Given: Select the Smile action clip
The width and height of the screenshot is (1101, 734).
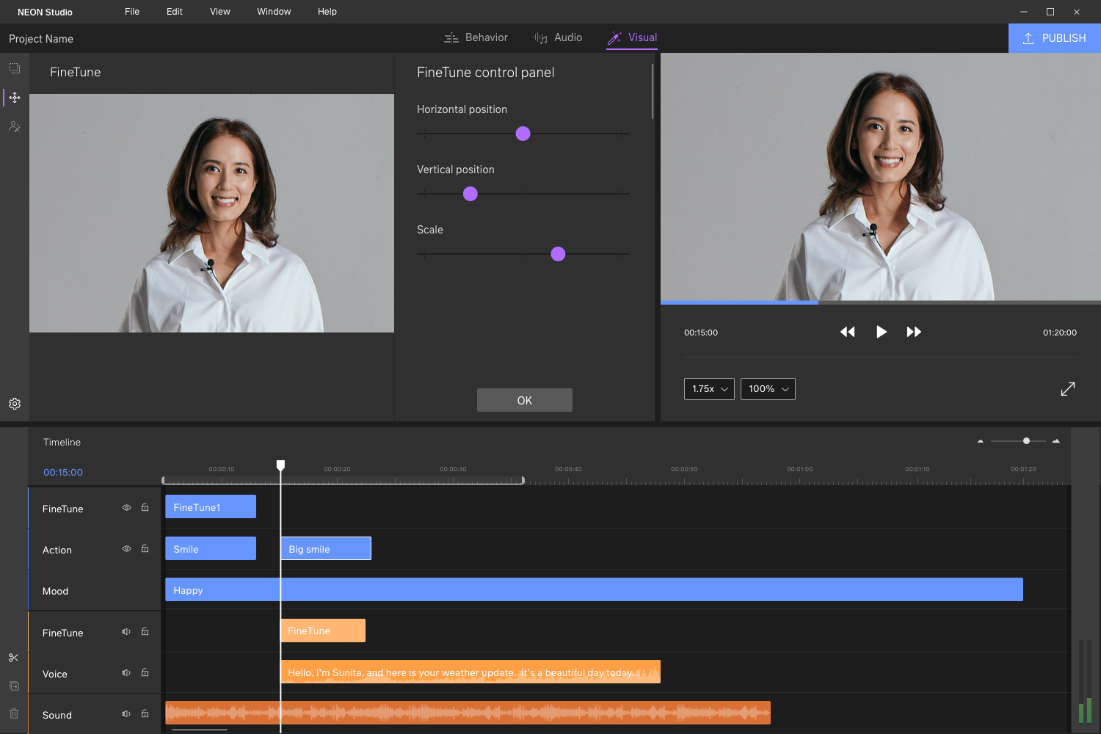Looking at the screenshot, I should coord(211,548).
